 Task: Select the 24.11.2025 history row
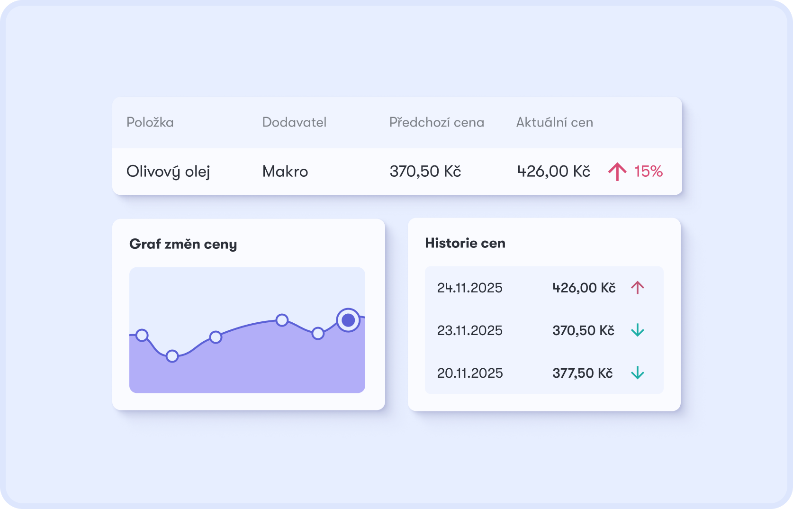click(x=544, y=288)
